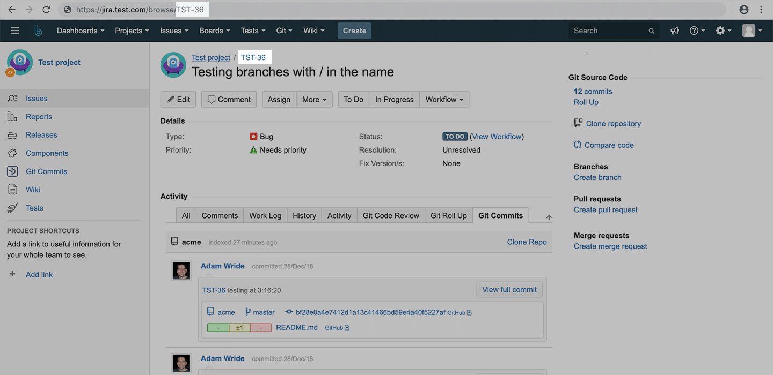Follow the Create pull request link
Screen dimensions: 773x375
606,209
